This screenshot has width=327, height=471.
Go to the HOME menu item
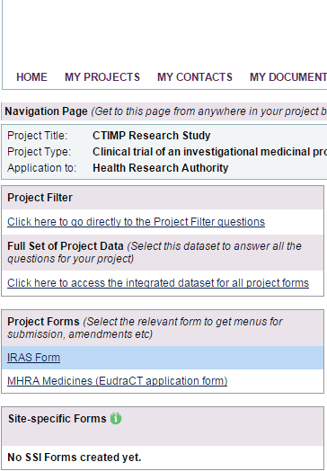31,77
